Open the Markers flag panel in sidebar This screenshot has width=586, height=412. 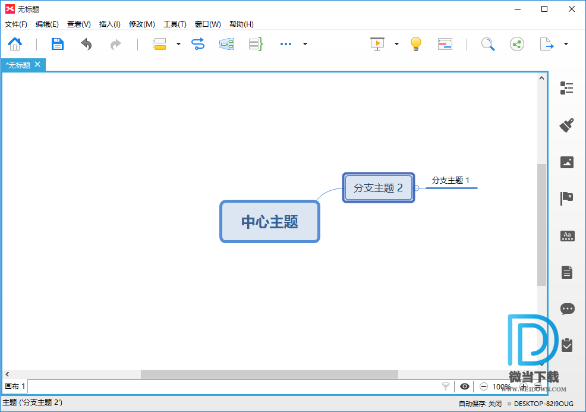point(567,199)
